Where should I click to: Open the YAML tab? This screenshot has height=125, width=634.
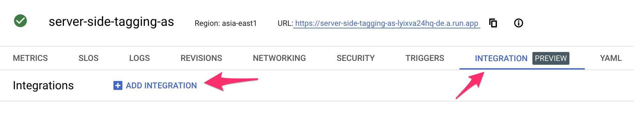[x=611, y=58]
